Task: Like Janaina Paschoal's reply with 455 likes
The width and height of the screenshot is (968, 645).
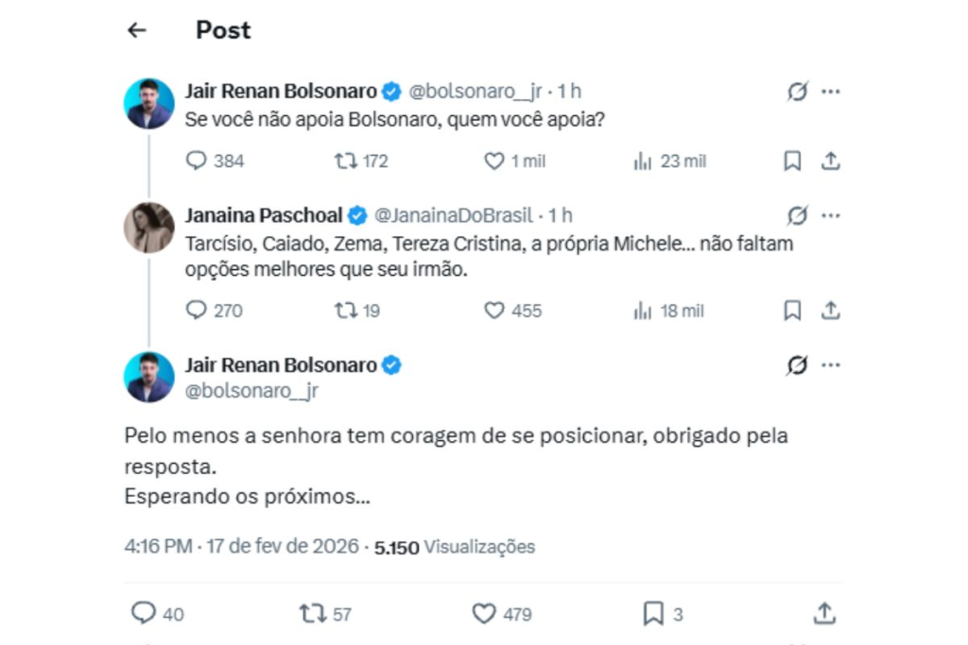Action: [494, 311]
